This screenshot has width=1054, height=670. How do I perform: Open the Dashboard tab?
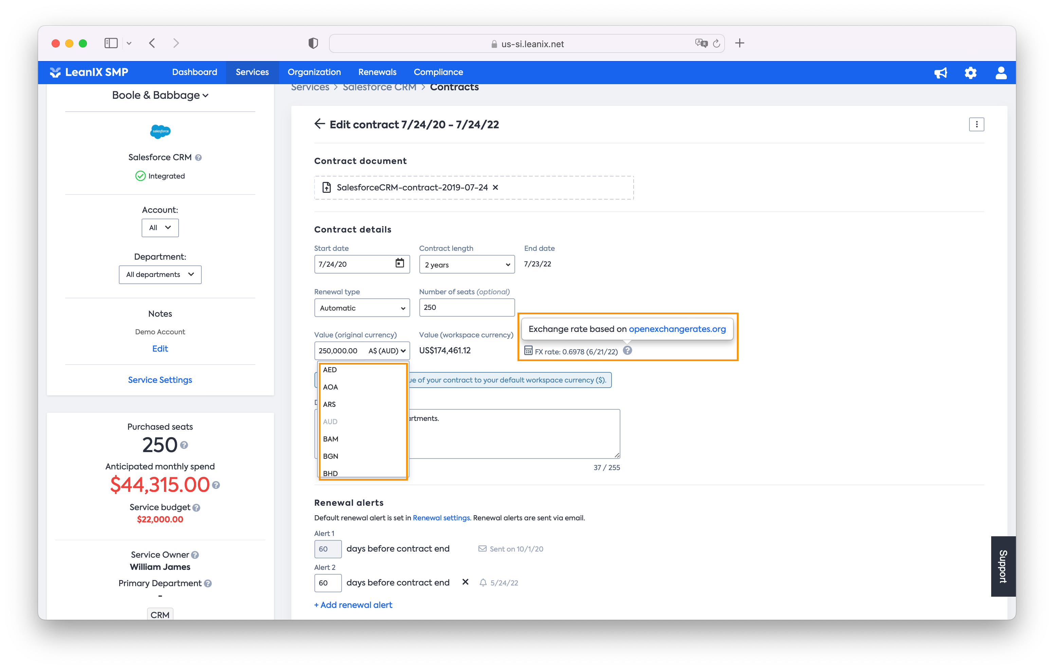(194, 72)
